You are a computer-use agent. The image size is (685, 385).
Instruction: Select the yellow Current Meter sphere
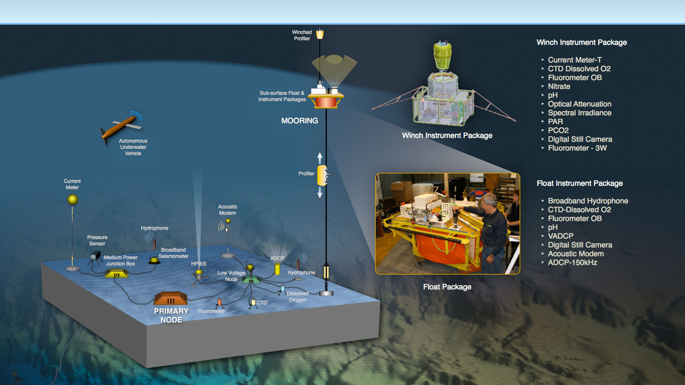(73, 200)
